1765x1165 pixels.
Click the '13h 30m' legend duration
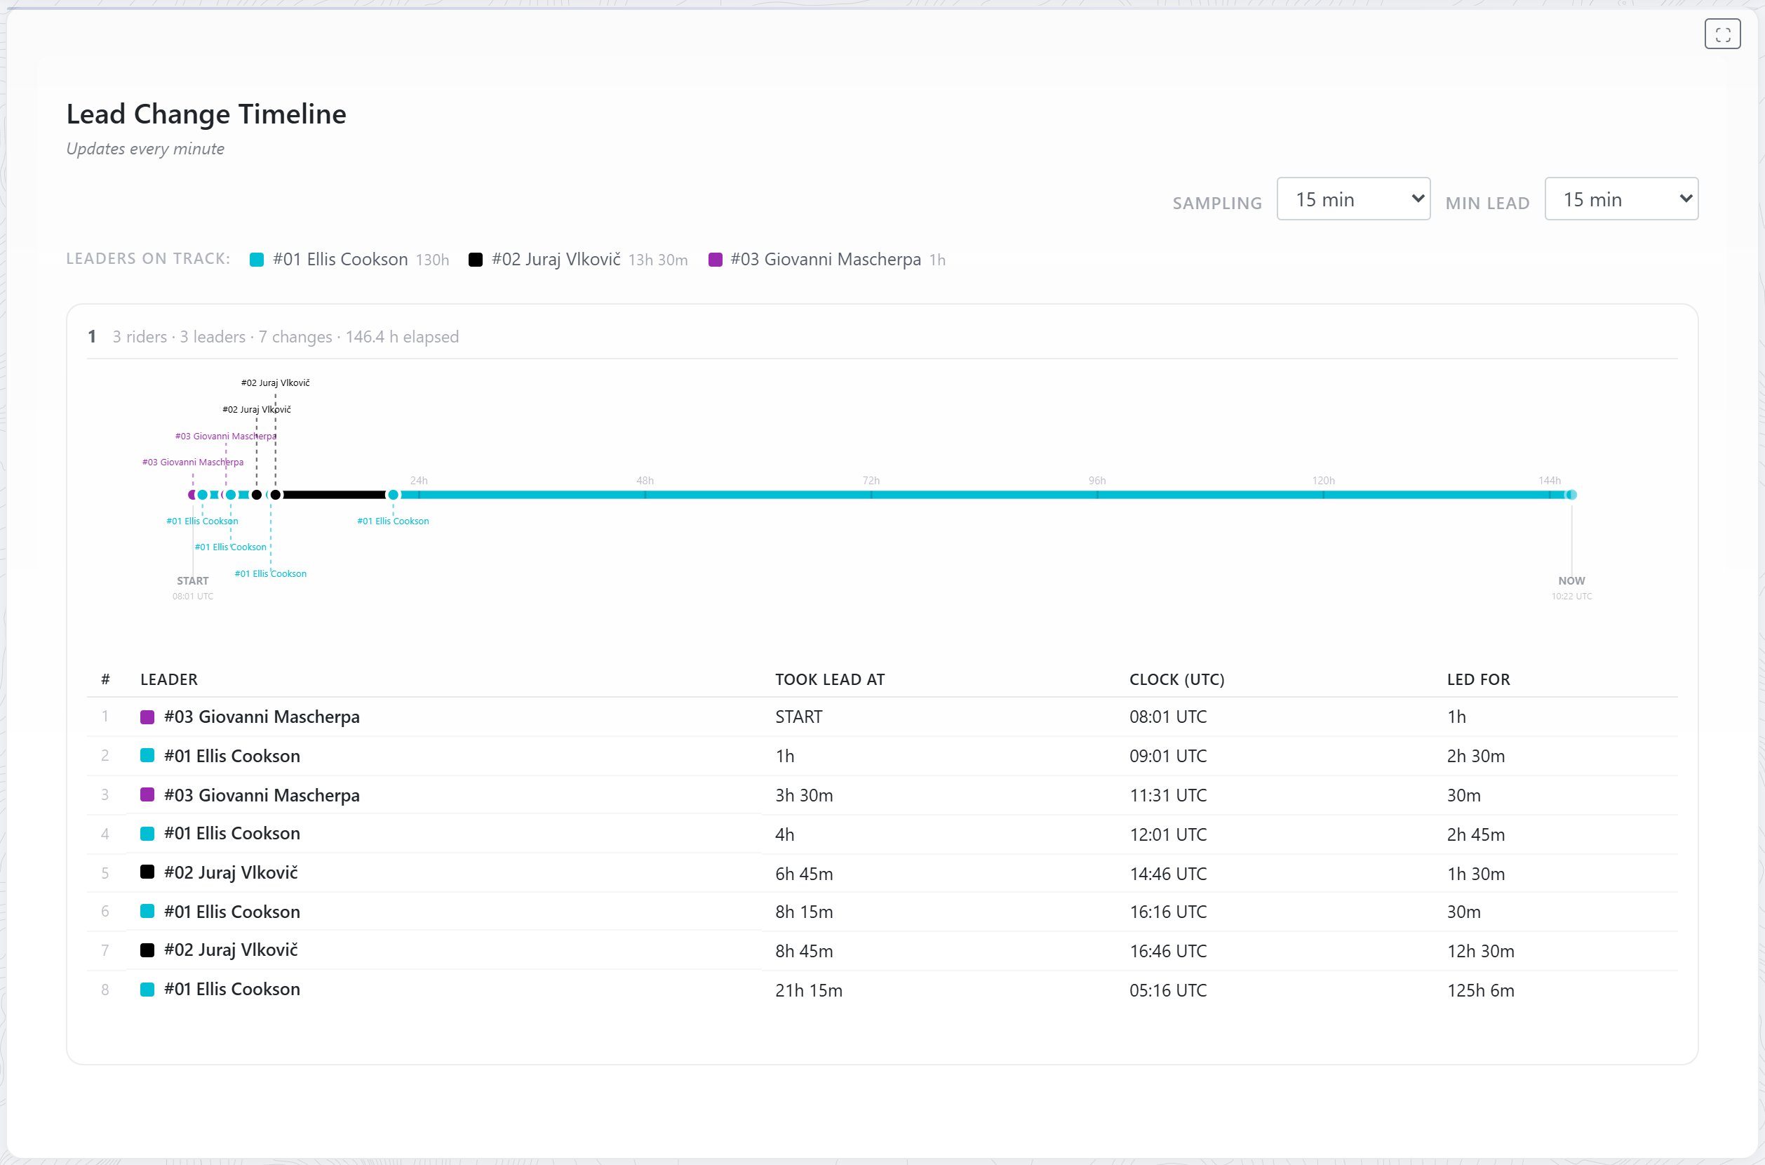pyautogui.click(x=658, y=260)
